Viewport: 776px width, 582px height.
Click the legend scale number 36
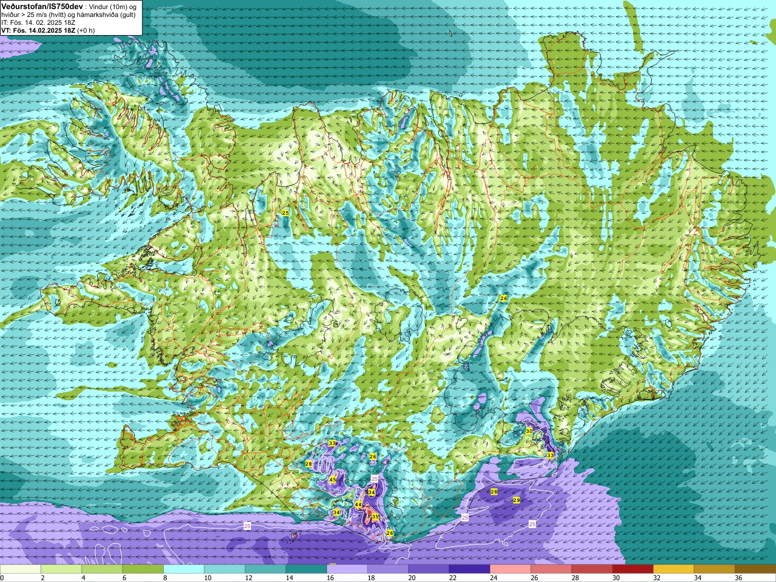(x=738, y=578)
